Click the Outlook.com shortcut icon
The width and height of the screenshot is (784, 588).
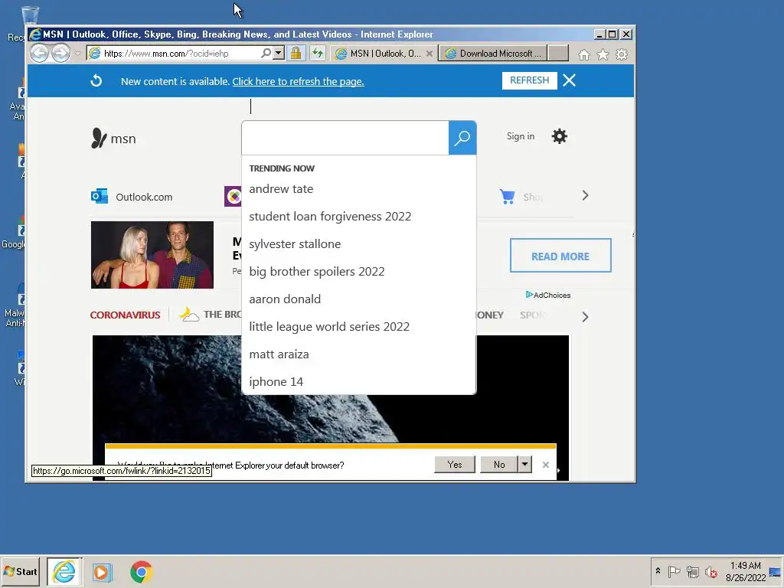click(100, 196)
